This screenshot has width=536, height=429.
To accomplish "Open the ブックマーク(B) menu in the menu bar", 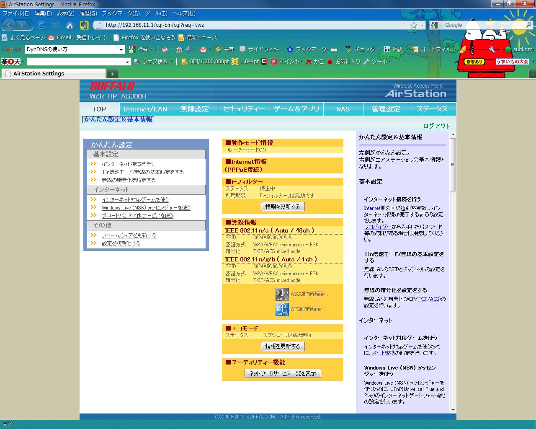I will pyautogui.click(x=121, y=13).
